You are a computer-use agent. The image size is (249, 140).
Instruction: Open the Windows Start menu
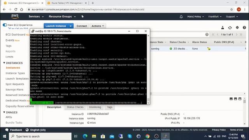click(4, 136)
